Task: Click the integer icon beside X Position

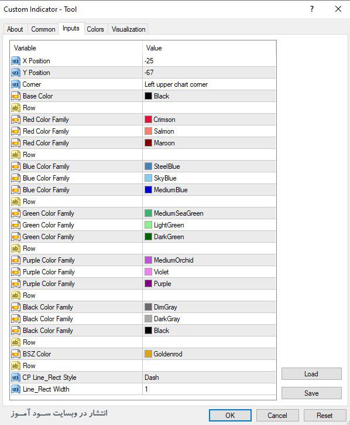Action: tap(16, 61)
